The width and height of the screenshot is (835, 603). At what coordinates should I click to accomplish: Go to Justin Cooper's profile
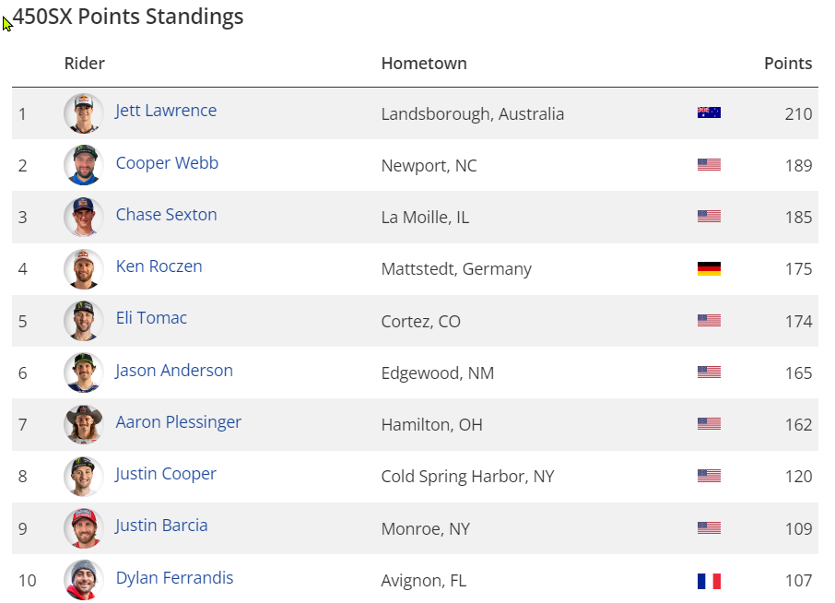[166, 474]
